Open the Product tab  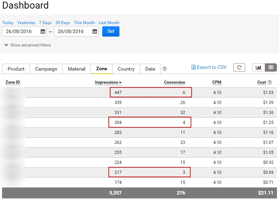16,69
